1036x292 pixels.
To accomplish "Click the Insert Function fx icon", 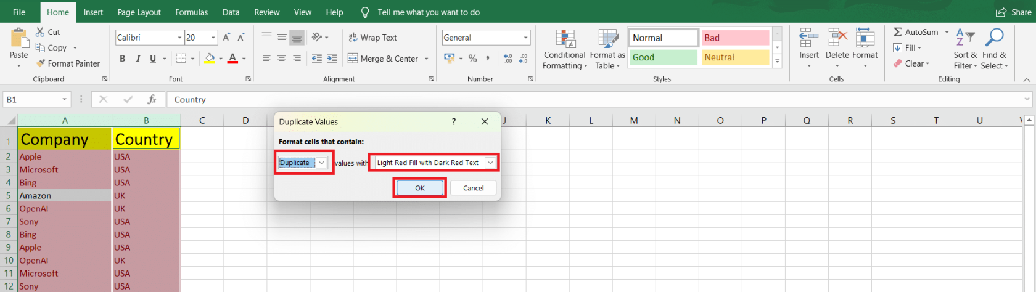I will [152, 99].
